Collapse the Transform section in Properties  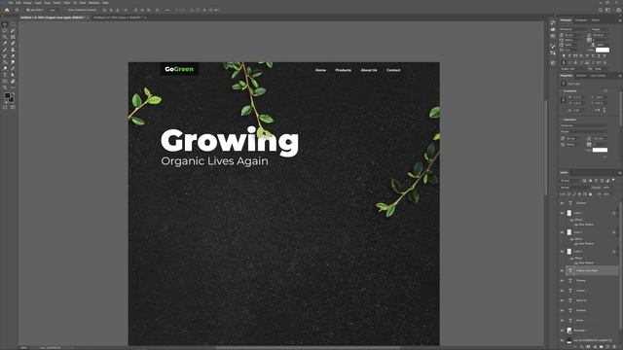562,90
